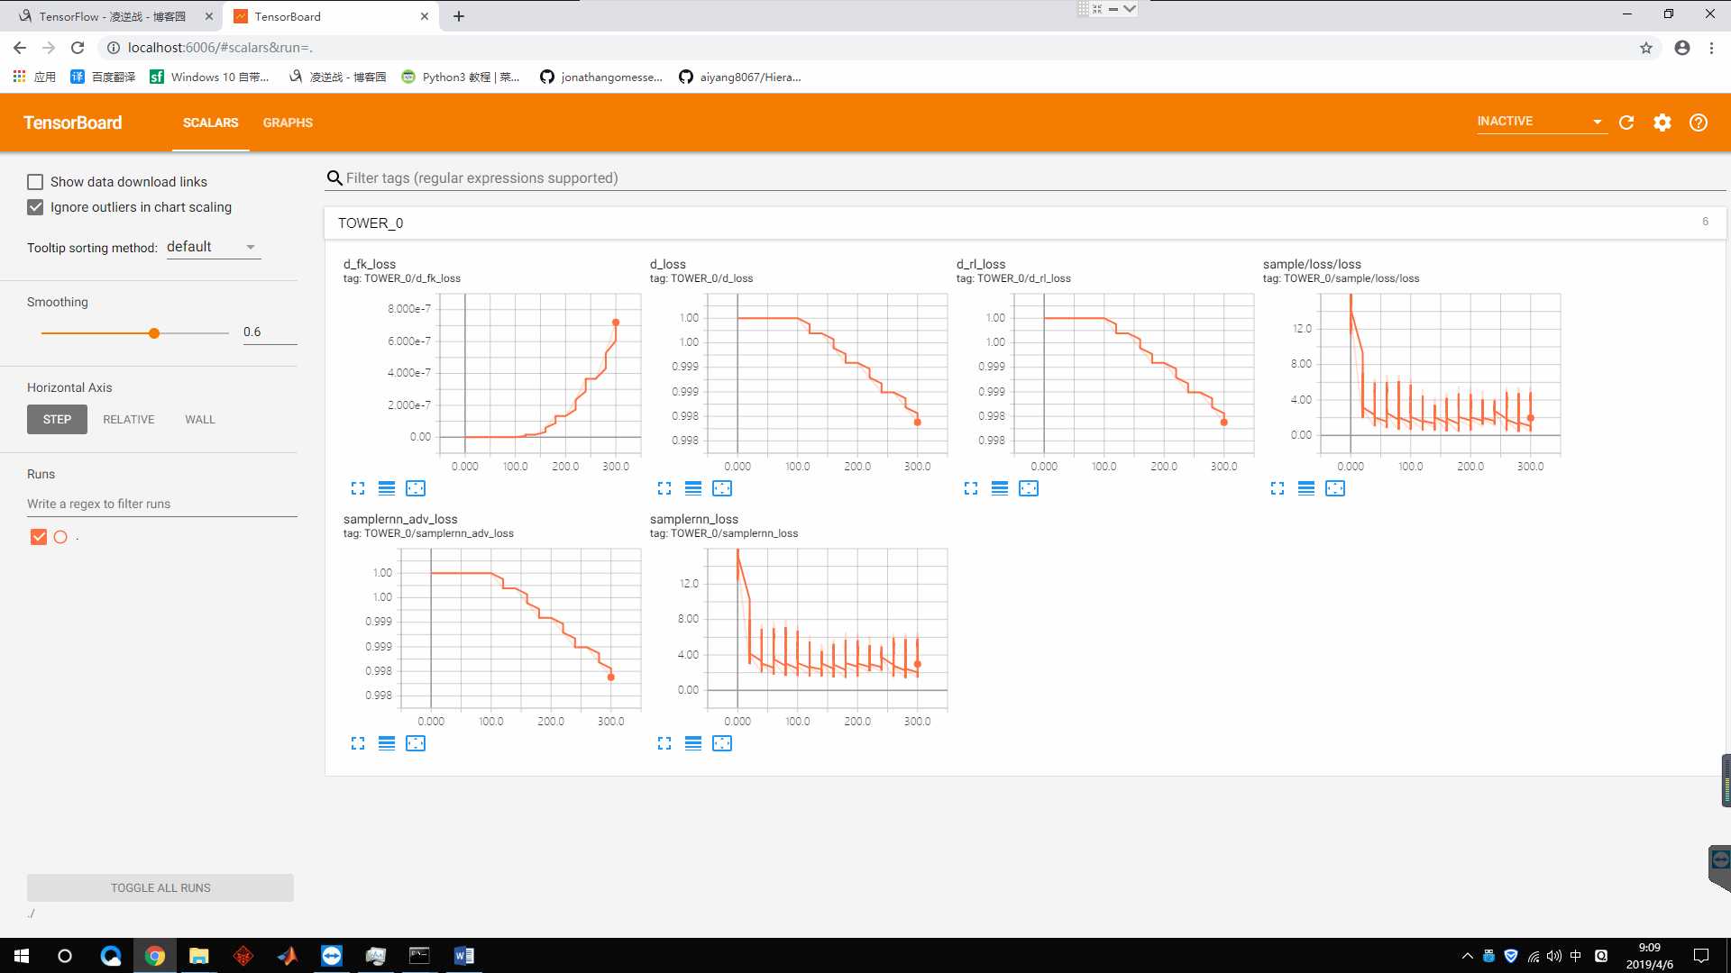Switch to GRAPHS tab
Image resolution: width=1731 pixels, height=973 pixels.
288,123
